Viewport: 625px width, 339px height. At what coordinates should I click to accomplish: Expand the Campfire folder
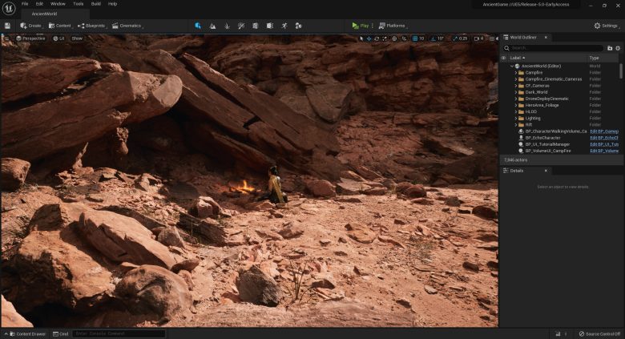(x=515, y=73)
